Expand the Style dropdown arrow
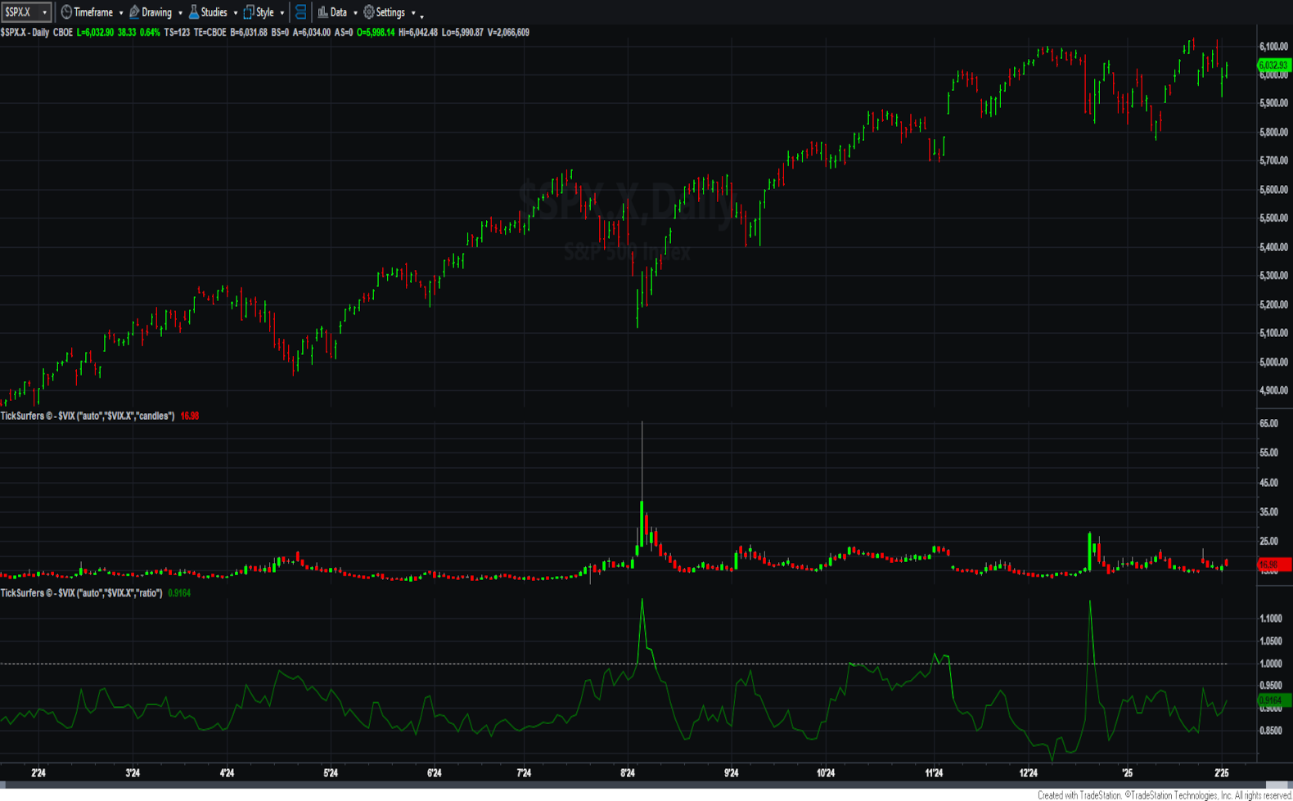1293x801 pixels. [282, 13]
